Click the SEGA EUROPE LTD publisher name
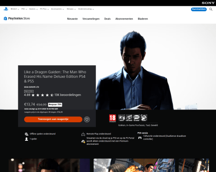216x172 pixels. [x=31, y=87]
